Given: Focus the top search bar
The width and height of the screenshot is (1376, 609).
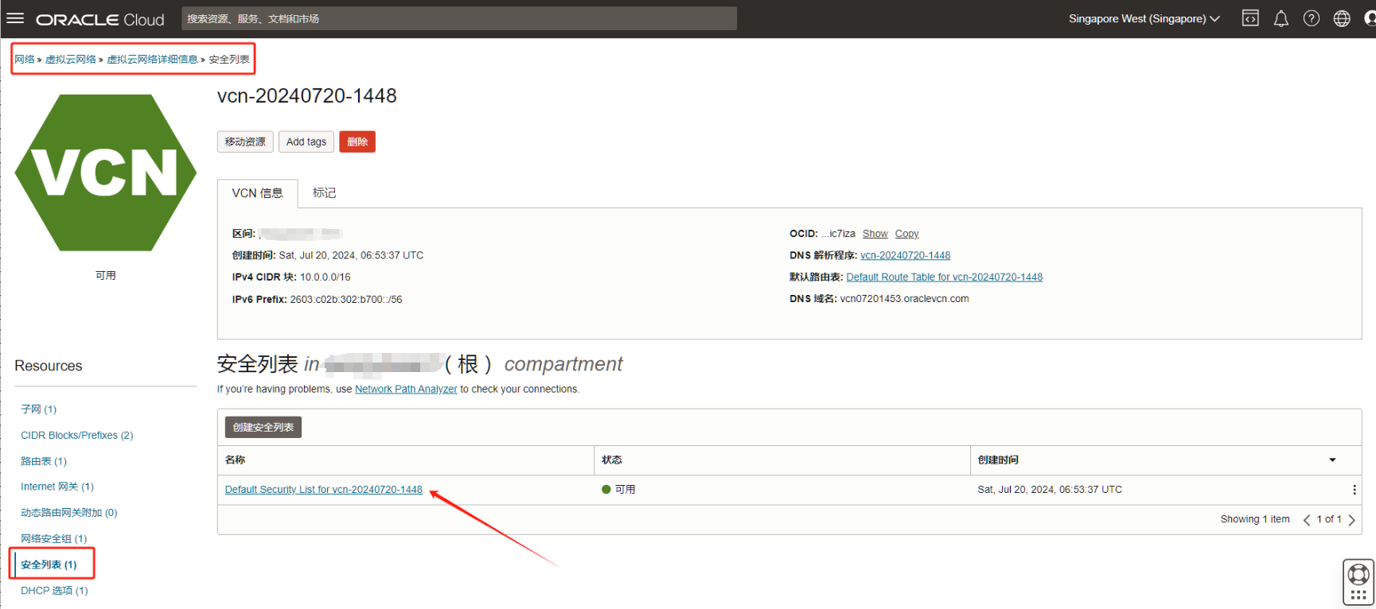Looking at the screenshot, I should pyautogui.click(x=458, y=18).
